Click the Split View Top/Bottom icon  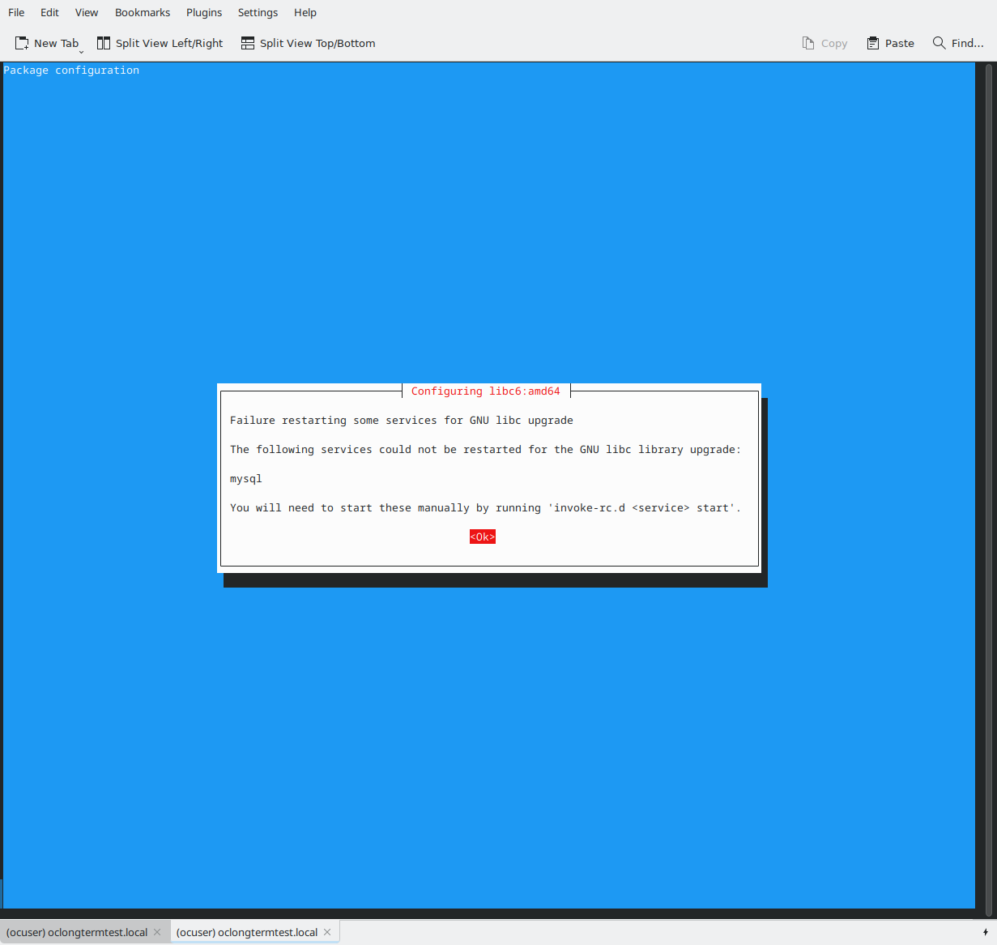pos(248,44)
